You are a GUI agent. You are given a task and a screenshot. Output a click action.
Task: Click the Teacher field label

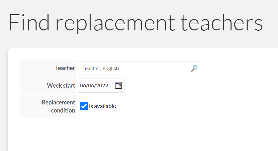click(65, 68)
